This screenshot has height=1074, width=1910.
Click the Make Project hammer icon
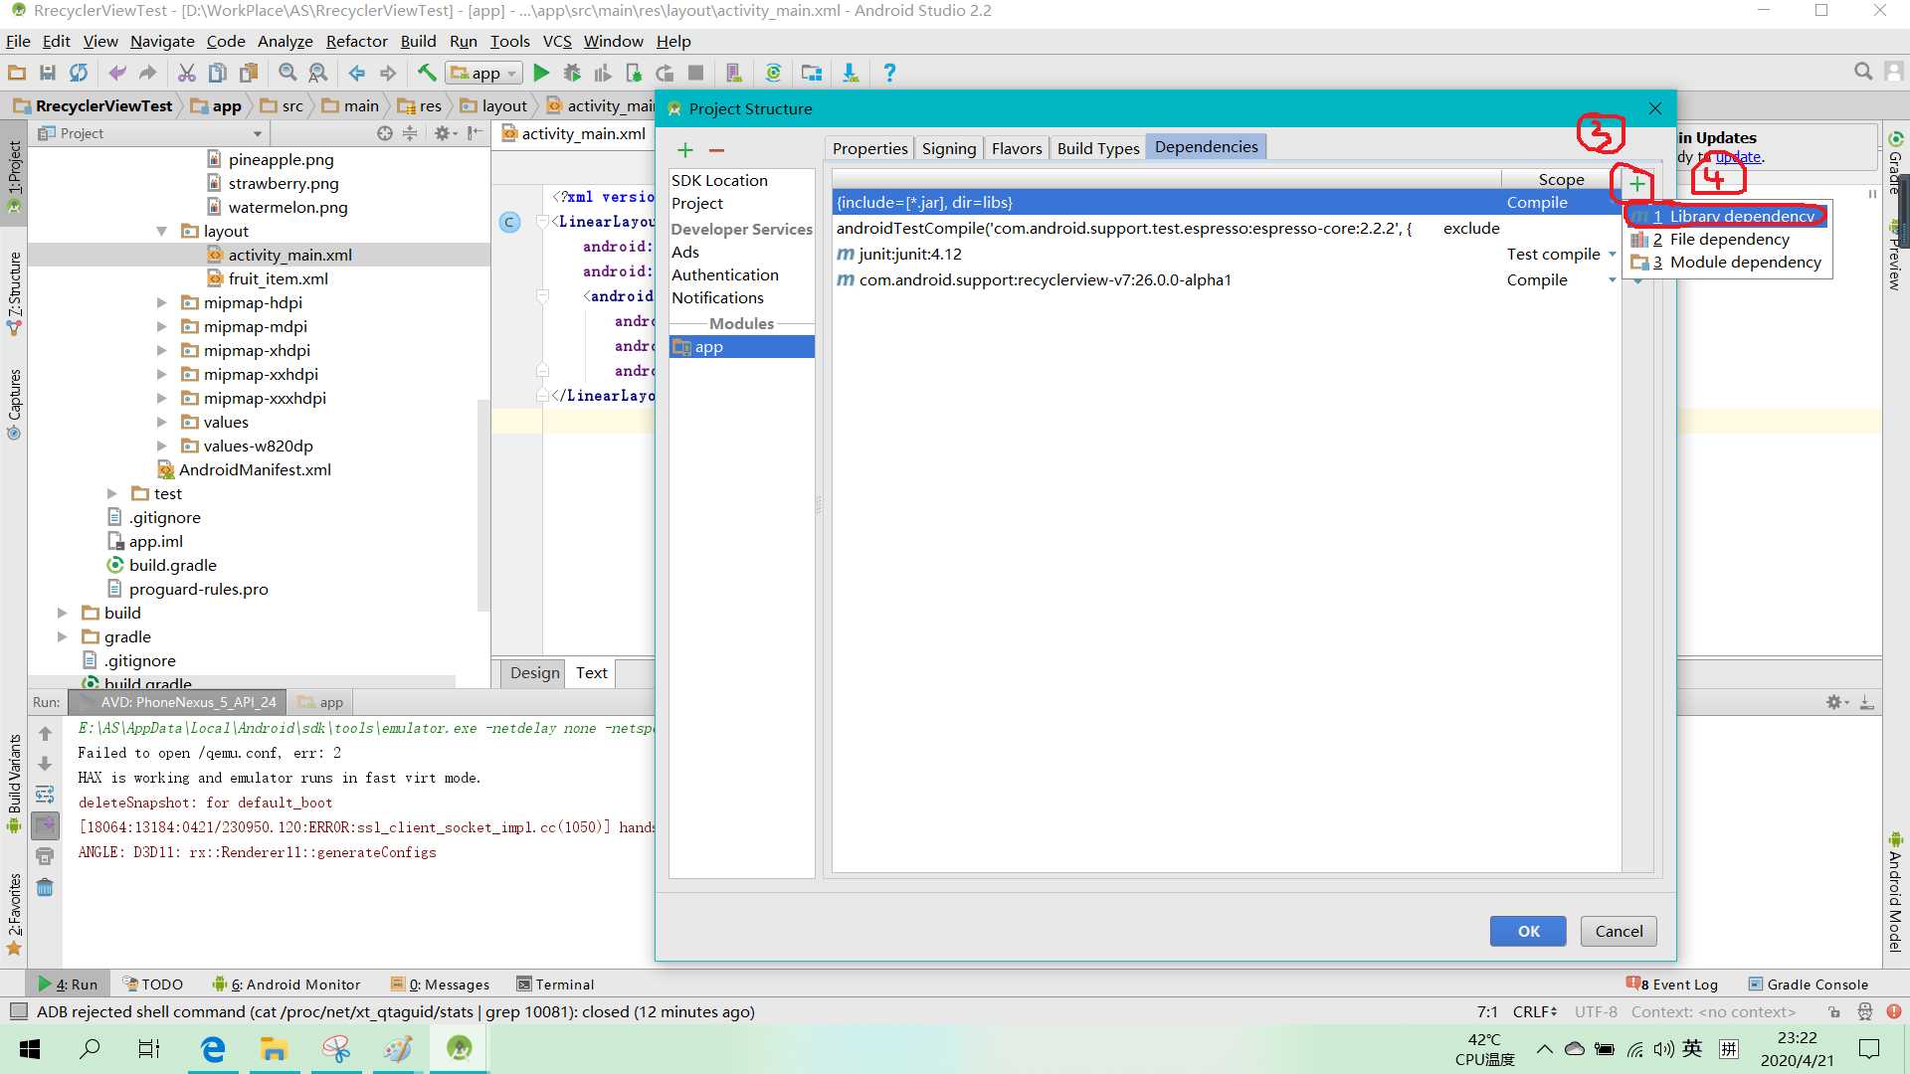427,73
